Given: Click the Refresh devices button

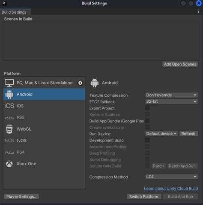Looking at the screenshot, I should [x=188, y=134].
